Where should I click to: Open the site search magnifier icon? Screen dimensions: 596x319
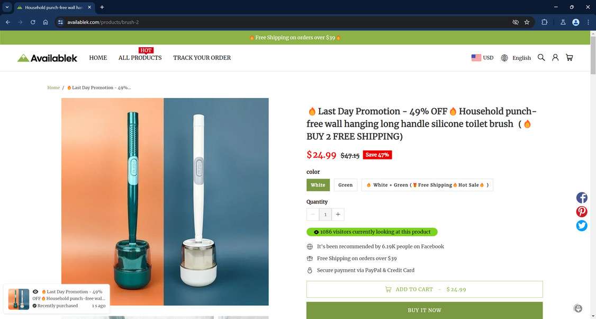(541, 57)
